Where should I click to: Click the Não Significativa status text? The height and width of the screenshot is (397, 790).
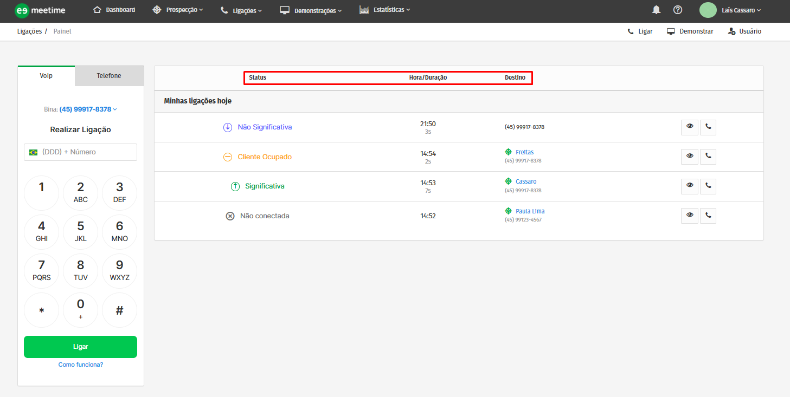(265, 127)
